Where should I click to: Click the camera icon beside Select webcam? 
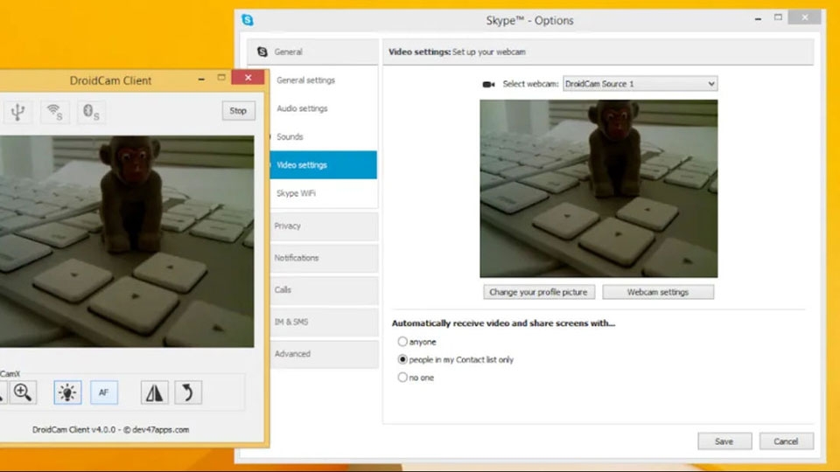(x=488, y=84)
